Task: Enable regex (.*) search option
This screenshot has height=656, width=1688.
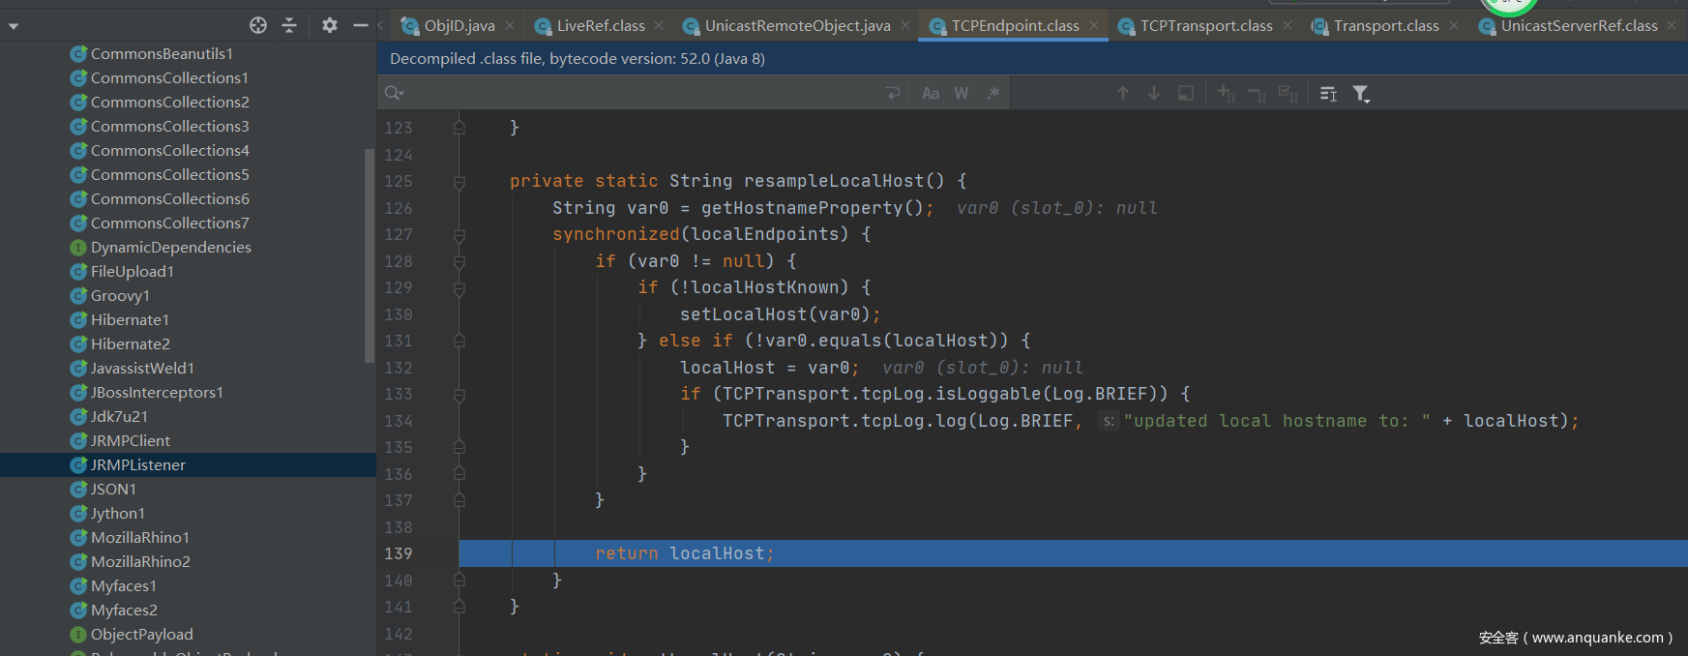Action: click(992, 93)
